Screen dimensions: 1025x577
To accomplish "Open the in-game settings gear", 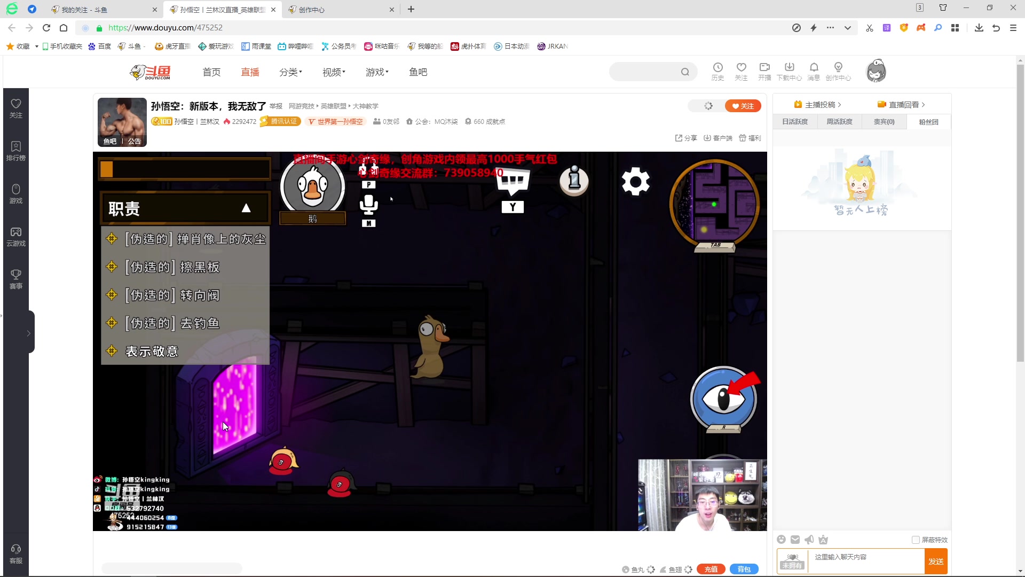I will point(635,182).
